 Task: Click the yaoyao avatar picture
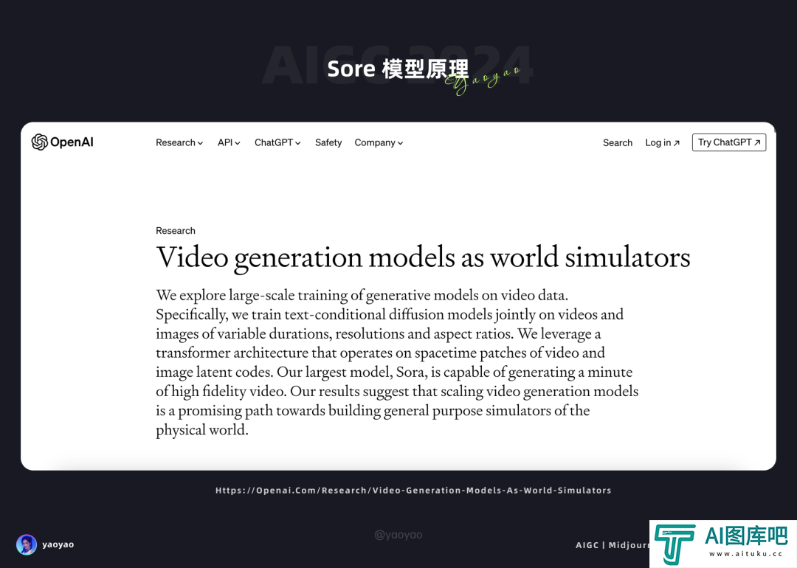pyautogui.click(x=27, y=544)
